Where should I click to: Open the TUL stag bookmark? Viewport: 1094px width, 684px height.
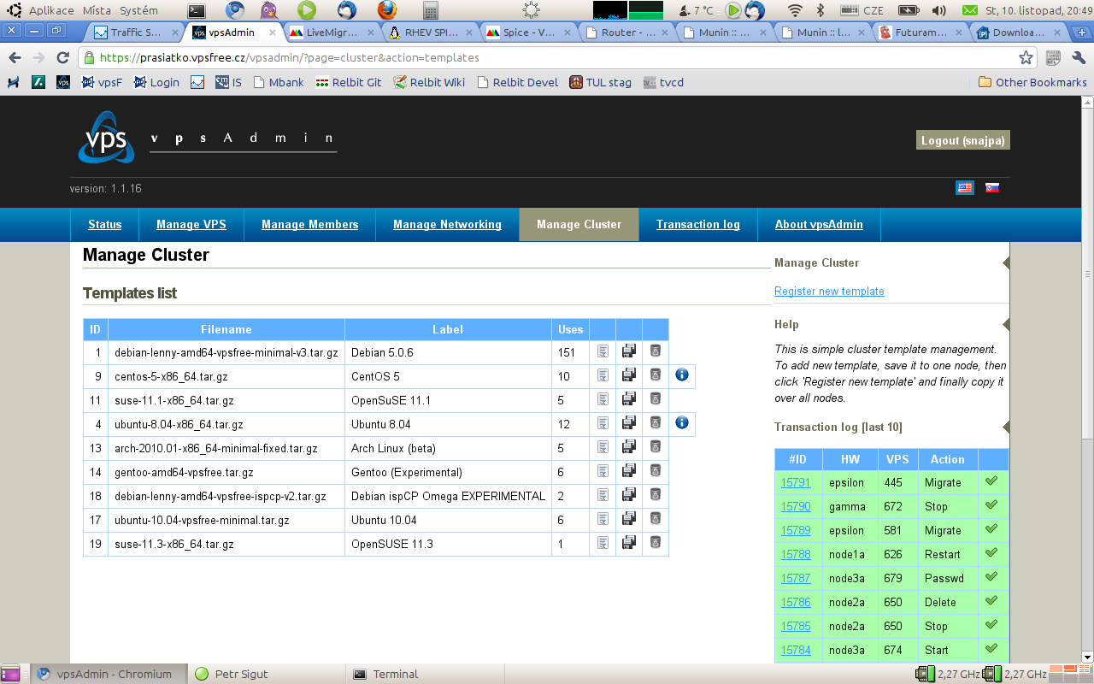click(600, 83)
